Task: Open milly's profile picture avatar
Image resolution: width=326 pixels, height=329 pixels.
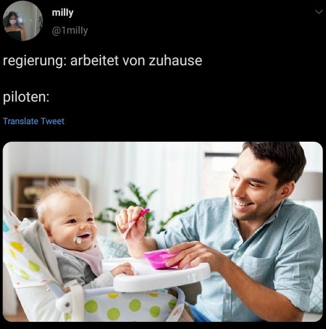Action: (x=23, y=21)
